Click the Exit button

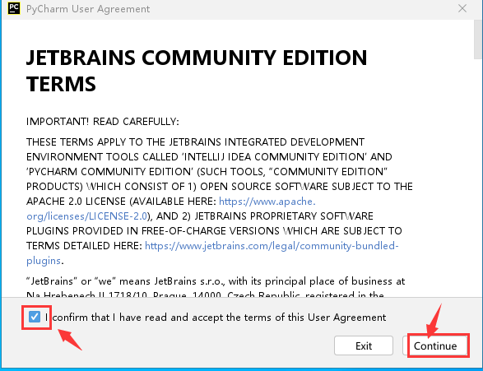364,345
